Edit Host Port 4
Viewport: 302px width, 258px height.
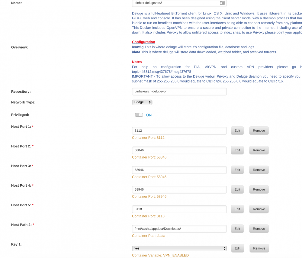click(237, 190)
